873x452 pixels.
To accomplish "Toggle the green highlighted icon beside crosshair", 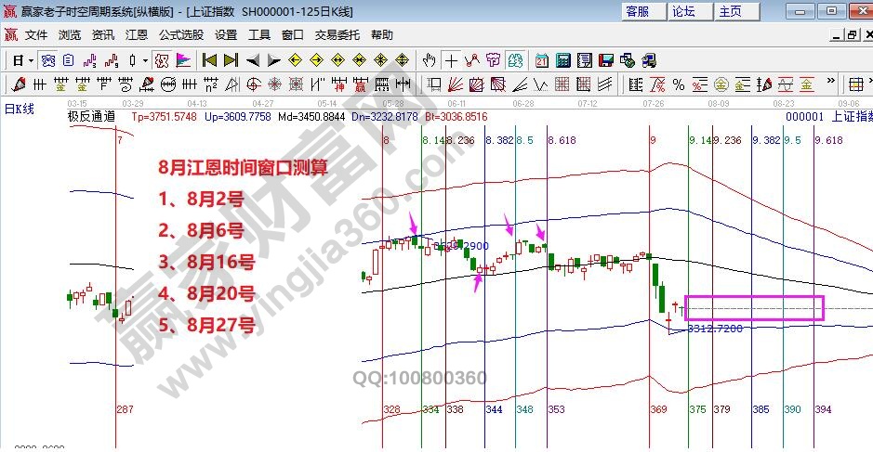I will coord(516,60).
